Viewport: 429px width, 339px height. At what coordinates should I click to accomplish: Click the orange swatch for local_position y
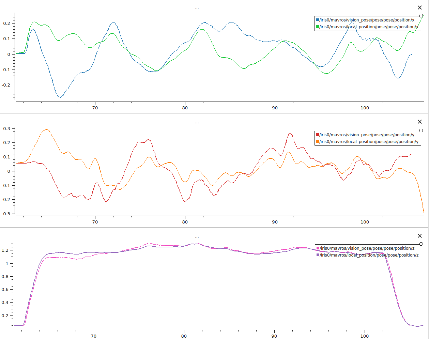click(318, 142)
